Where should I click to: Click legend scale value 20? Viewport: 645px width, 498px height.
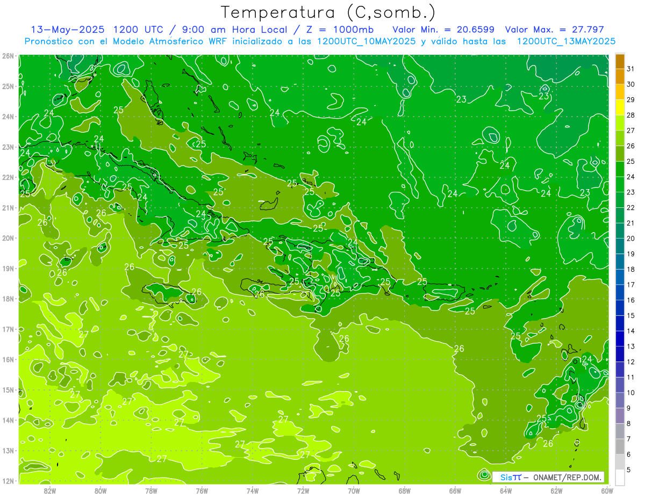[631, 239]
